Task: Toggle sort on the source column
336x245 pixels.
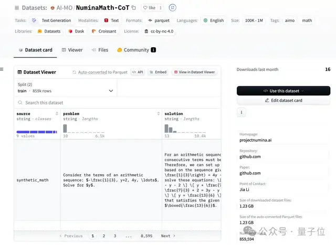Action: tap(57, 114)
